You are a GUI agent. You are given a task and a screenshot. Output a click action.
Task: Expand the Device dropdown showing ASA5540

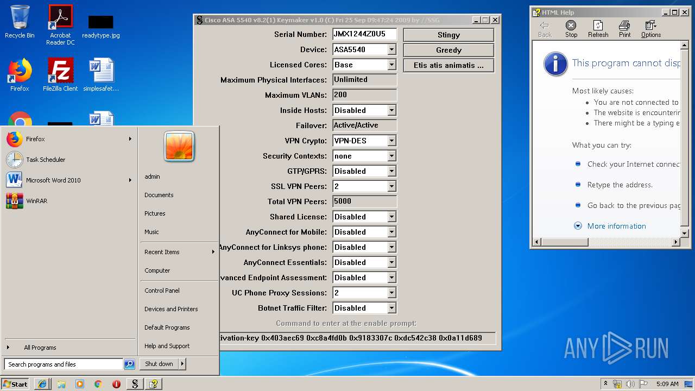pos(391,49)
